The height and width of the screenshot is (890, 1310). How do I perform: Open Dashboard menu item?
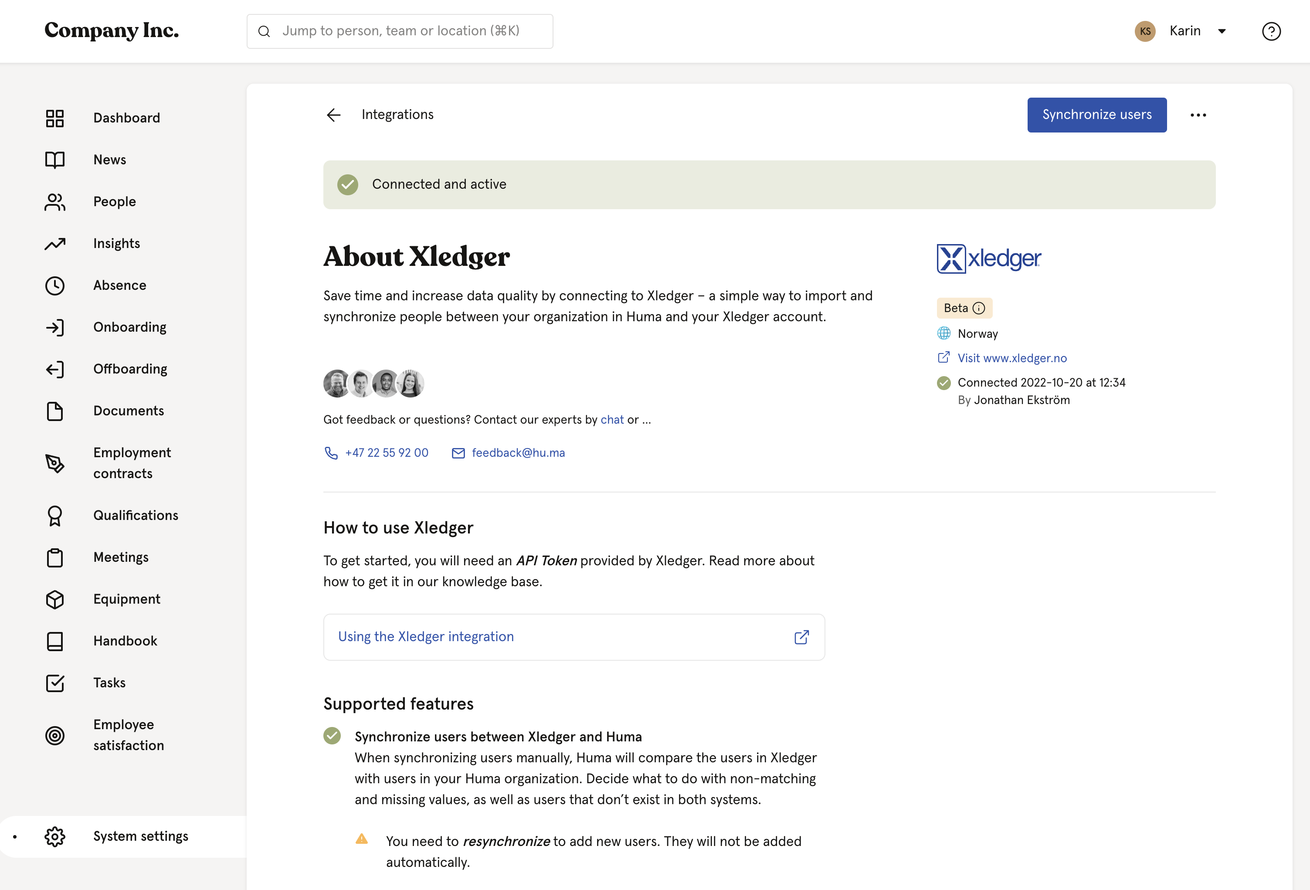(x=127, y=119)
